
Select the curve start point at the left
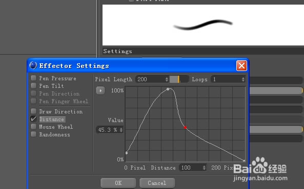click(127, 153)
